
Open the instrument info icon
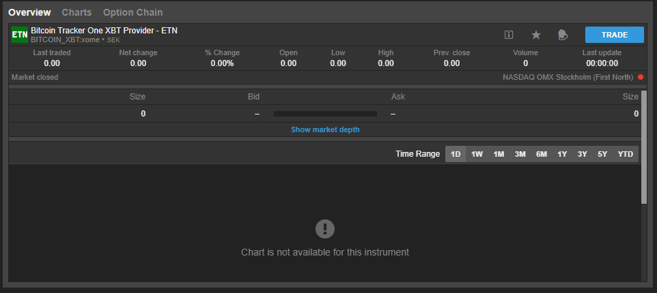(509, 35)
